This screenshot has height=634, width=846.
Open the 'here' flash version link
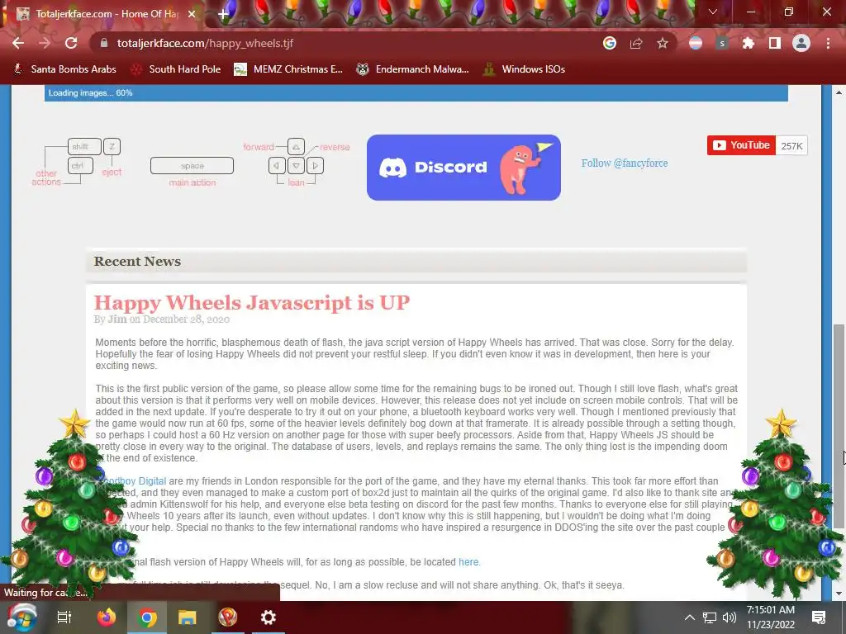click(468, 561)
